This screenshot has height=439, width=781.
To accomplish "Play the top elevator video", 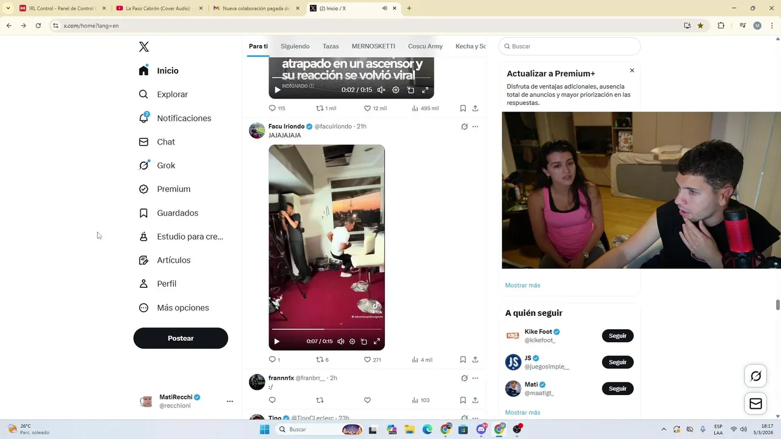I will click(x=277, y=90).
